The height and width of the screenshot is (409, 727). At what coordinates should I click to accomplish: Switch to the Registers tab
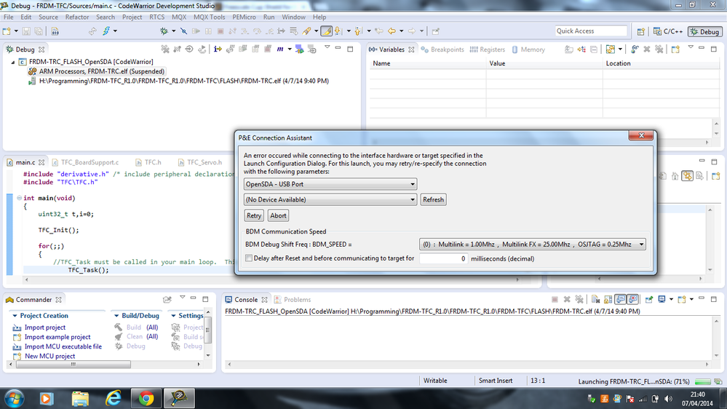point(488,49)
